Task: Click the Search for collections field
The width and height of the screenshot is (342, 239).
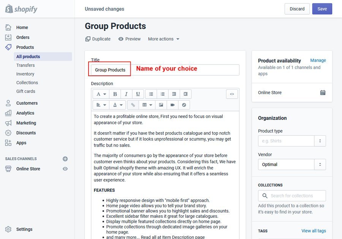Action: (x=292, y=196)
